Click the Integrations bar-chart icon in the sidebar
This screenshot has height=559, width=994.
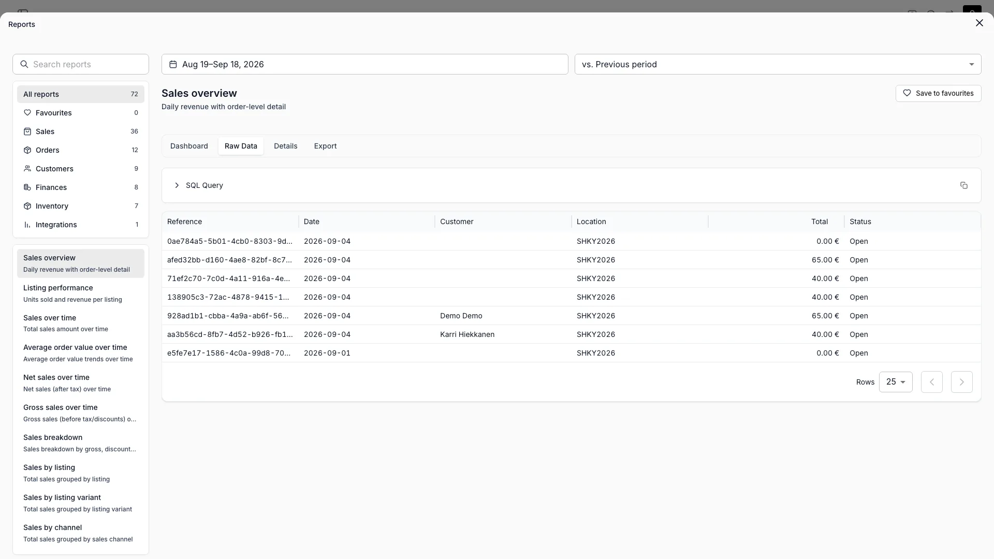click(27, 225)
